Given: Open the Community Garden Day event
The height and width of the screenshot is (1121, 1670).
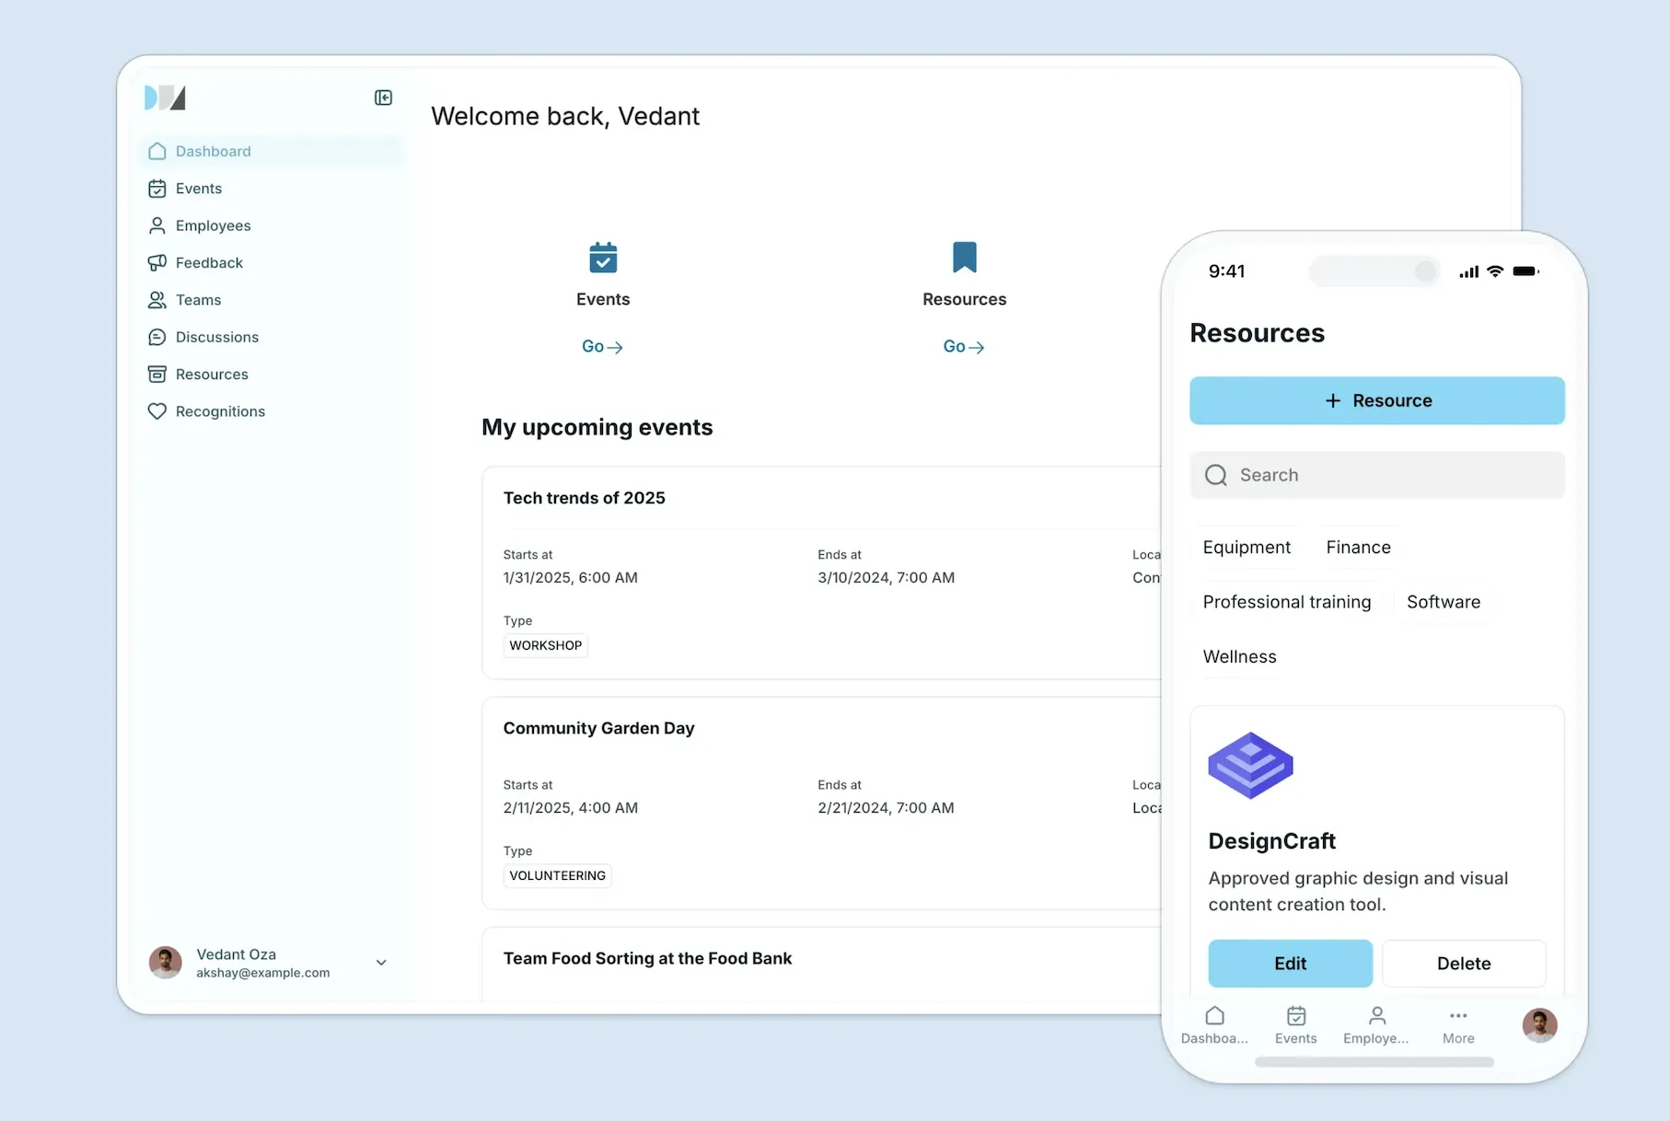Looking at the screenshot, I should coord(598,728).
